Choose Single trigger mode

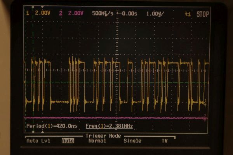[132, 141]
